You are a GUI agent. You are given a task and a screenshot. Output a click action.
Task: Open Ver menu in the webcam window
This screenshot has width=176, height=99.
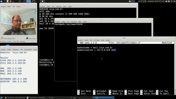click(14, 7)
